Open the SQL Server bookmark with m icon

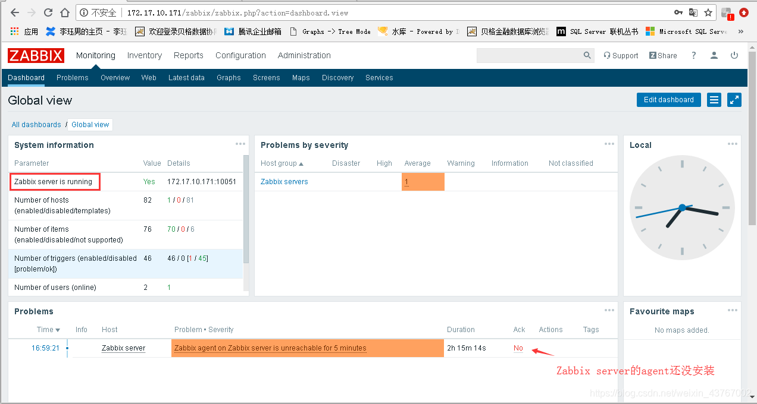[x=598, y=31]
